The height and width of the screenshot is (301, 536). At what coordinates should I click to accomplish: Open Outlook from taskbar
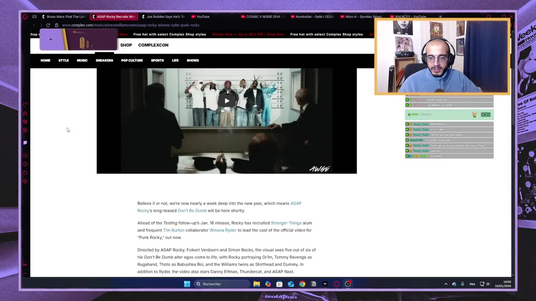[x=291, y=284]
